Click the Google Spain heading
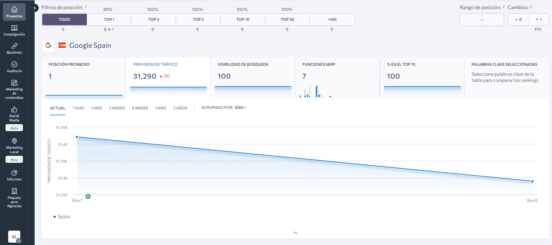 coord(90,45)
